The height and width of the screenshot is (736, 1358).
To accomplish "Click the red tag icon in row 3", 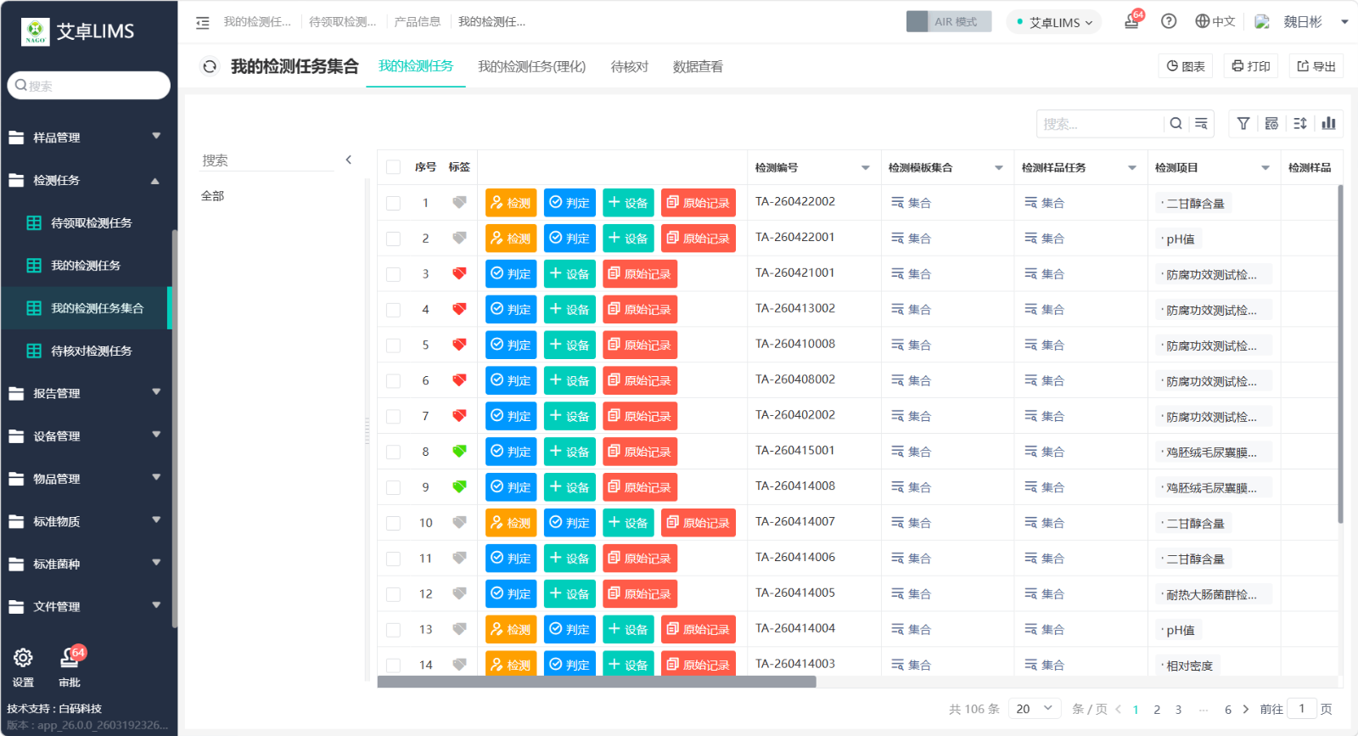I will pyautogui.click(x=459, y=274).
